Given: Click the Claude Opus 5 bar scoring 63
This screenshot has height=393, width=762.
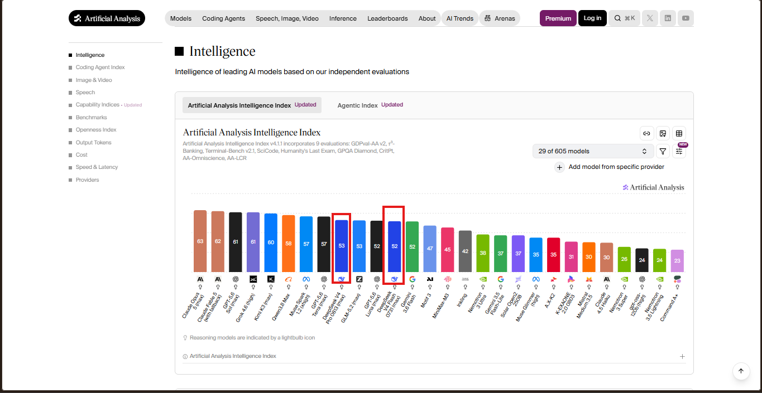Looking at the screenshot, I should pos(200,241).
